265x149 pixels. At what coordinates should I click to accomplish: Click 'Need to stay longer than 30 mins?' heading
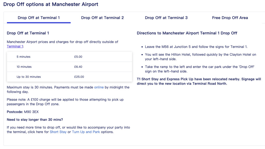click(35, 119)
